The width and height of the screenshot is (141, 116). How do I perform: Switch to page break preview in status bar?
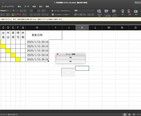pyautogui.click(x=134, y=114)
